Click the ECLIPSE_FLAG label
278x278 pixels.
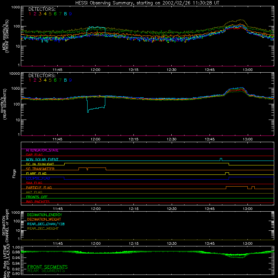tap(38, 178)
